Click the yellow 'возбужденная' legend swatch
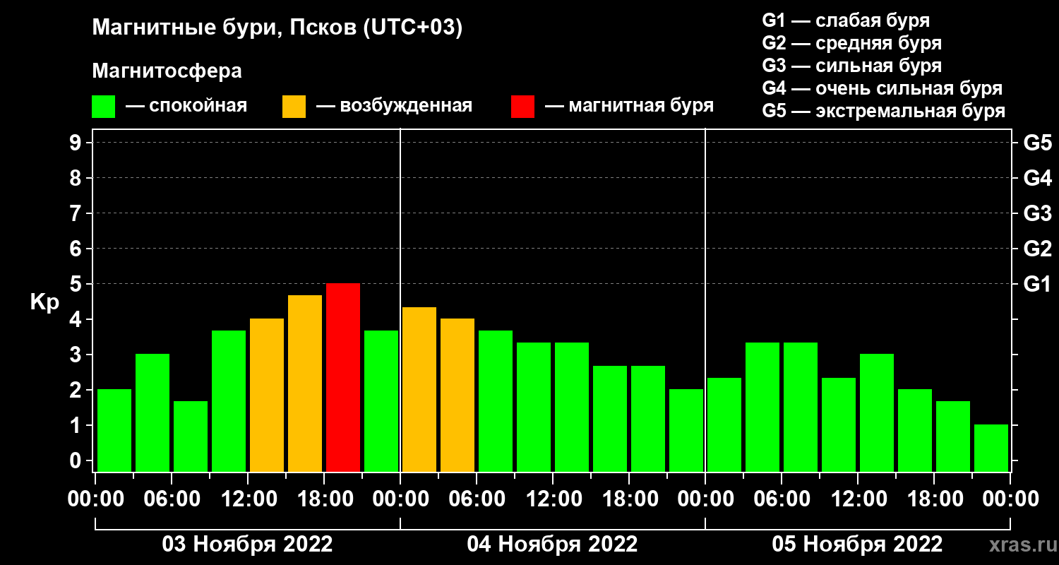Viewport: 1059px width, 565px height. pos(294,107)
